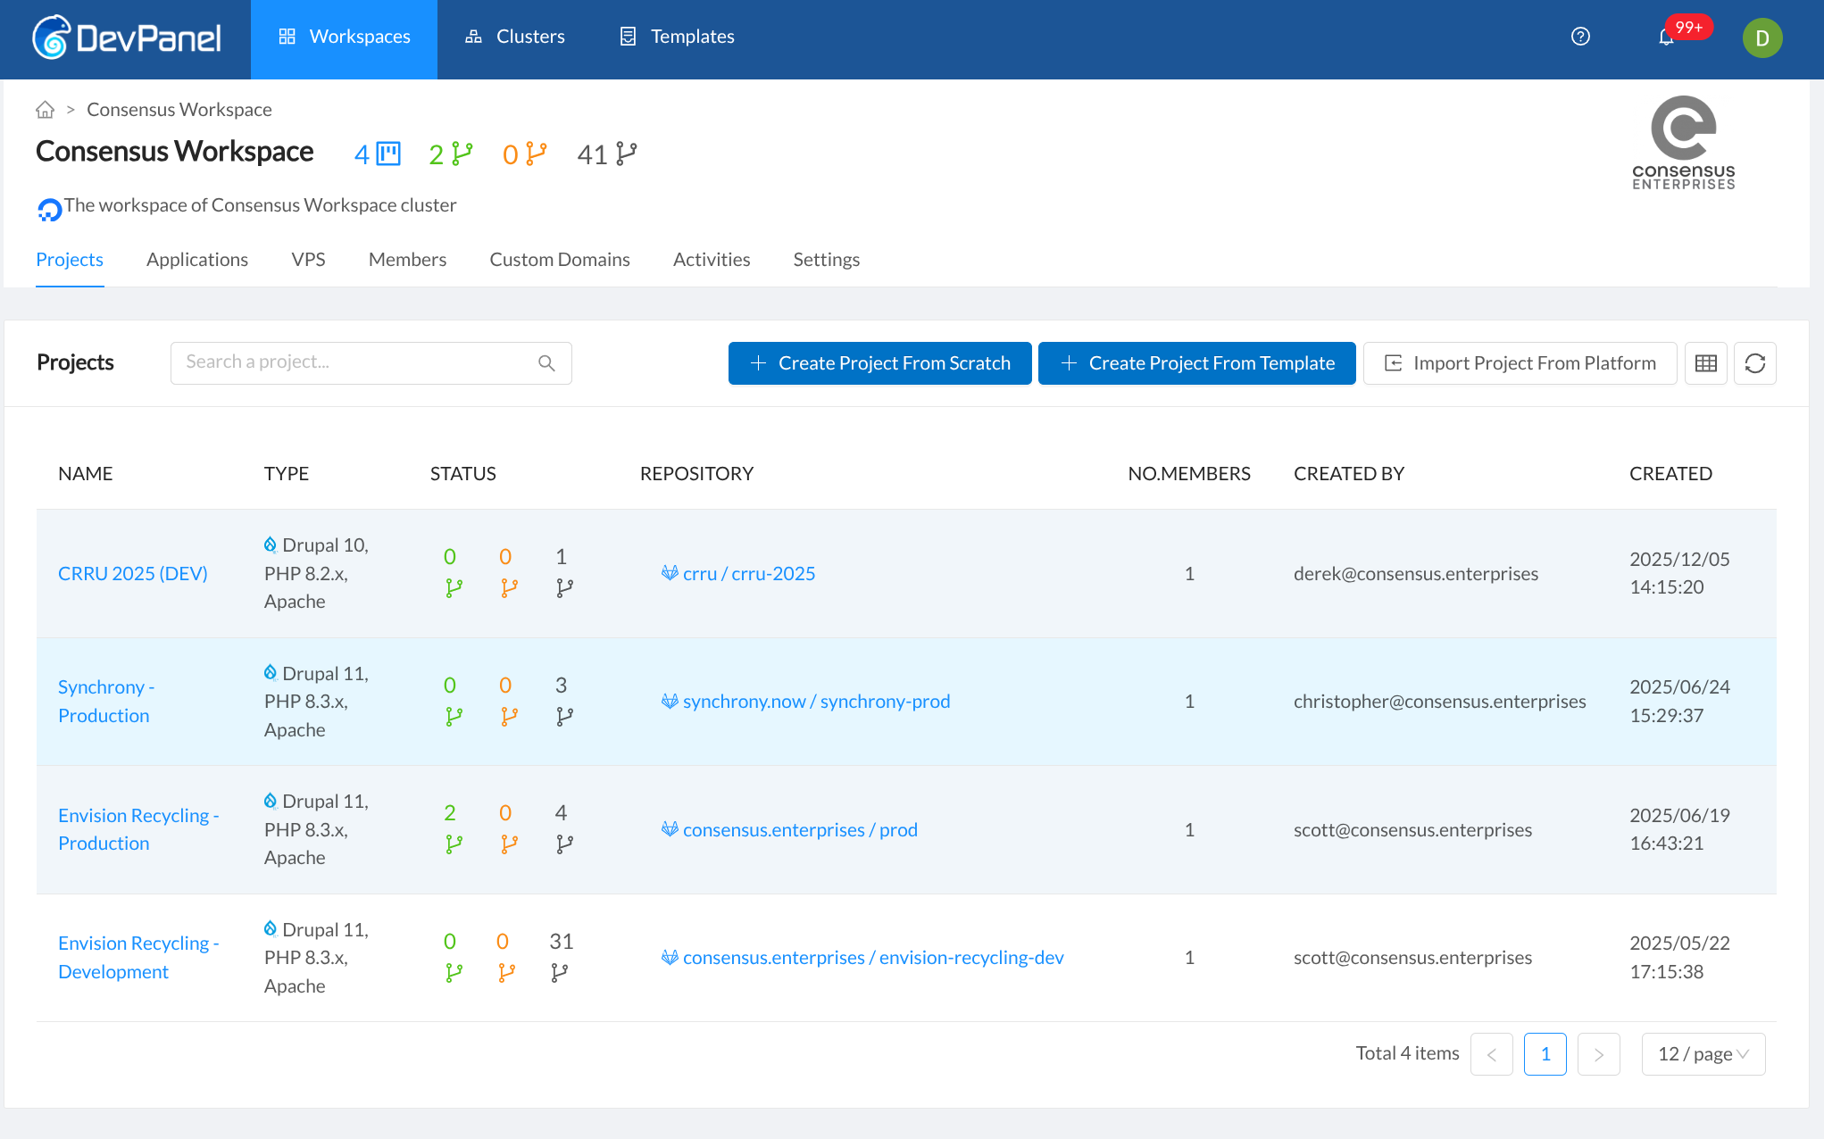Click the gray 41 branches icon in header
Viewport: 1824px width, 1139px height.
pos(627,154)
